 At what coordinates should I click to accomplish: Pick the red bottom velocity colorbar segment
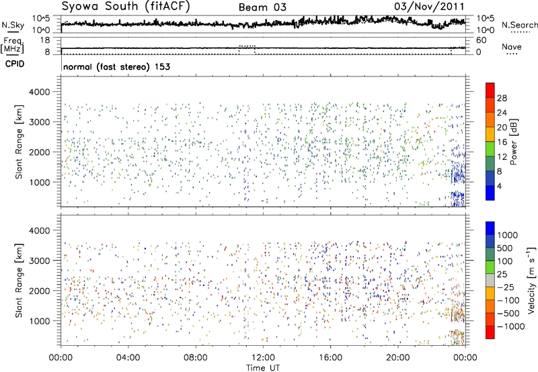[x=490, y=332]
